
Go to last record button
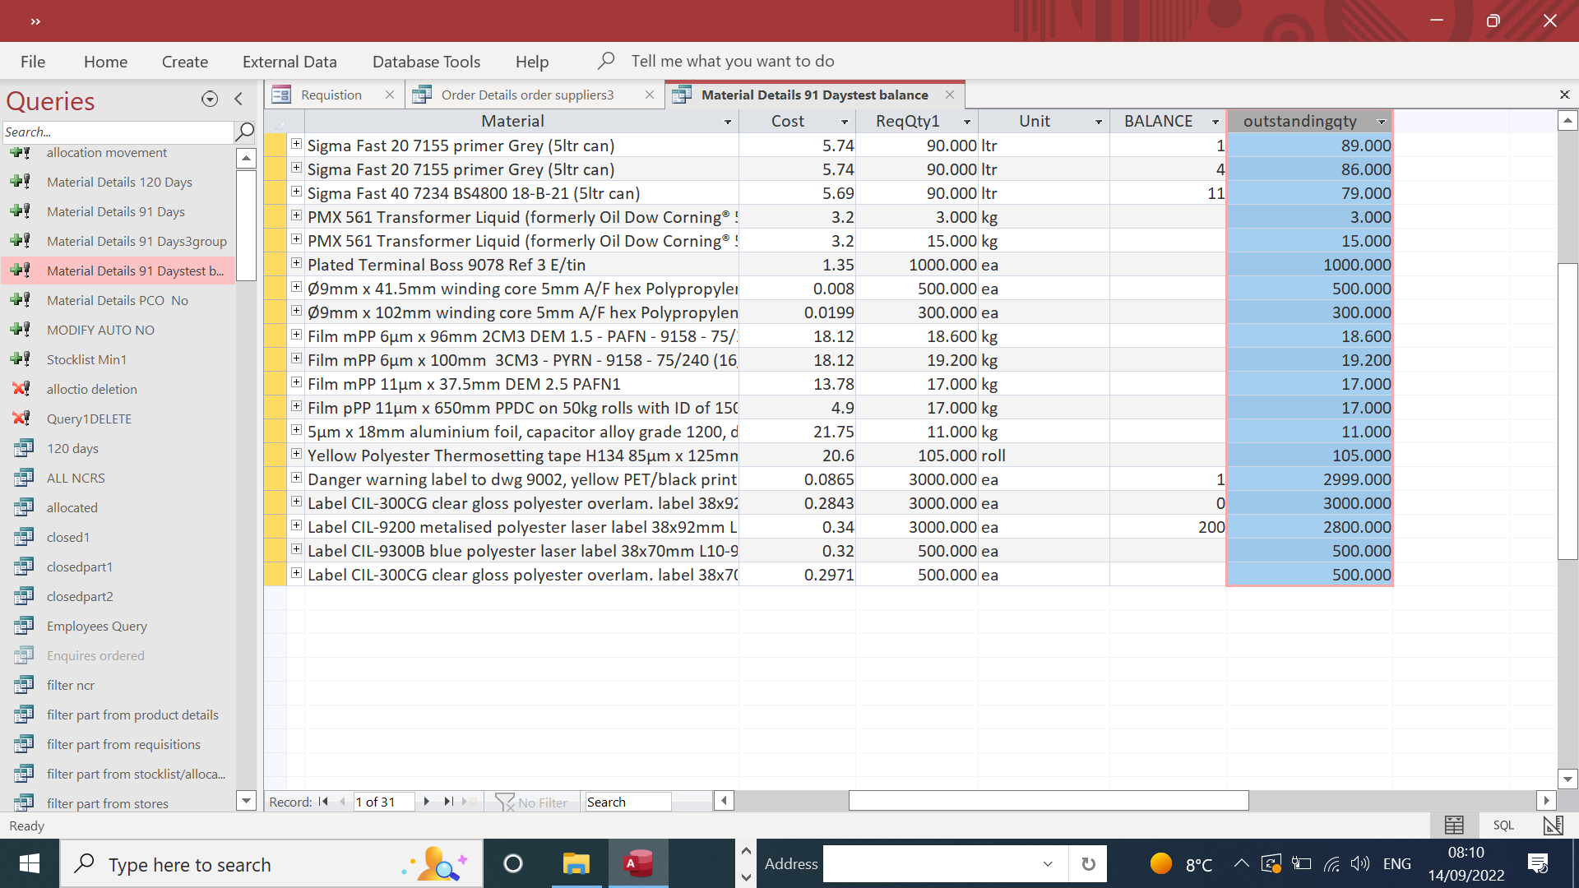point(448,802)
